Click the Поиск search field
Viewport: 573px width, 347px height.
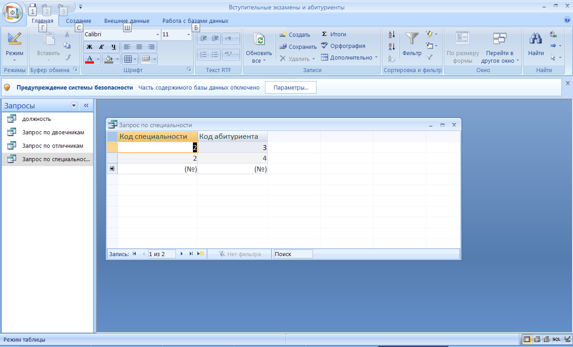click(292, 254)
